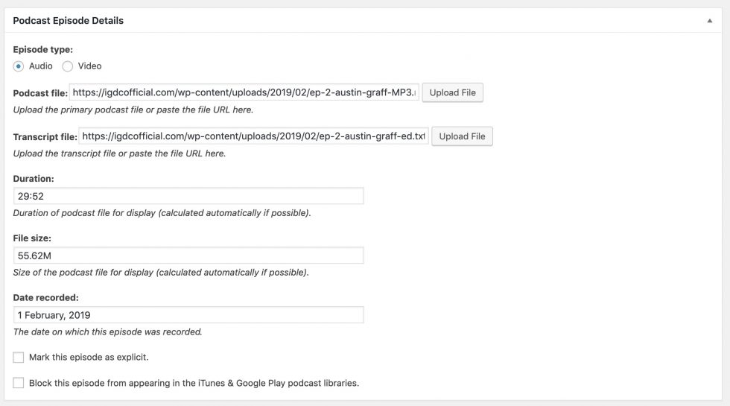Click the Video label text
Image resolution: width=730 pixels, height=406 pixels.
[x=89, y=66]
